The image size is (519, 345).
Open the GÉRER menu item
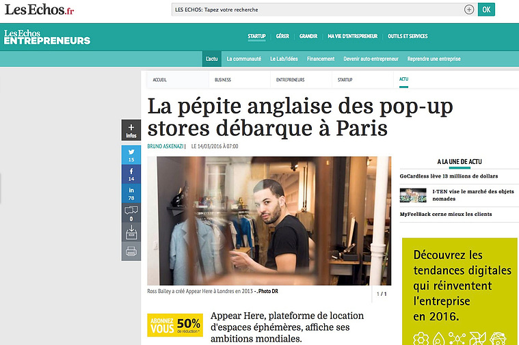point(282,36)
